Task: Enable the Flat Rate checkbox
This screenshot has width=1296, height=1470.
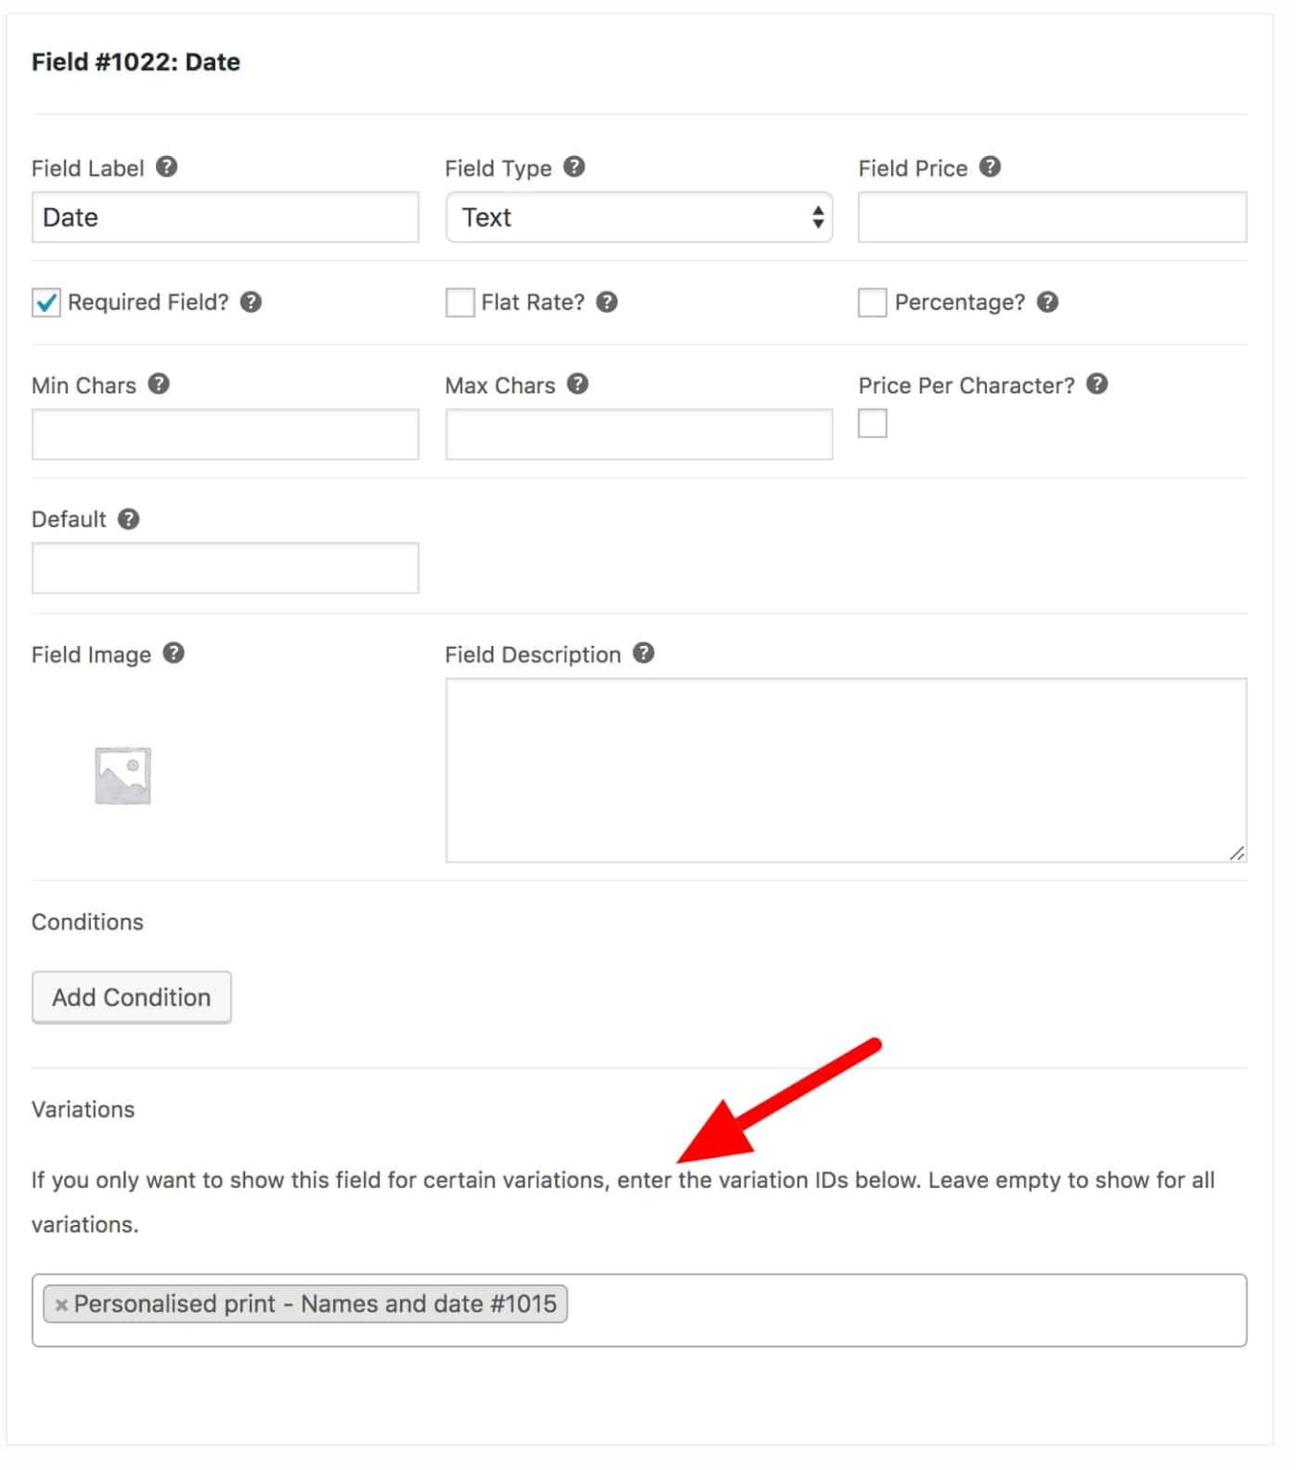Action: [x=460, y=302]
